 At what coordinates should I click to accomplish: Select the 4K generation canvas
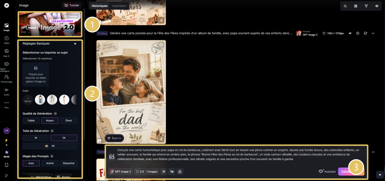(50, 146)
